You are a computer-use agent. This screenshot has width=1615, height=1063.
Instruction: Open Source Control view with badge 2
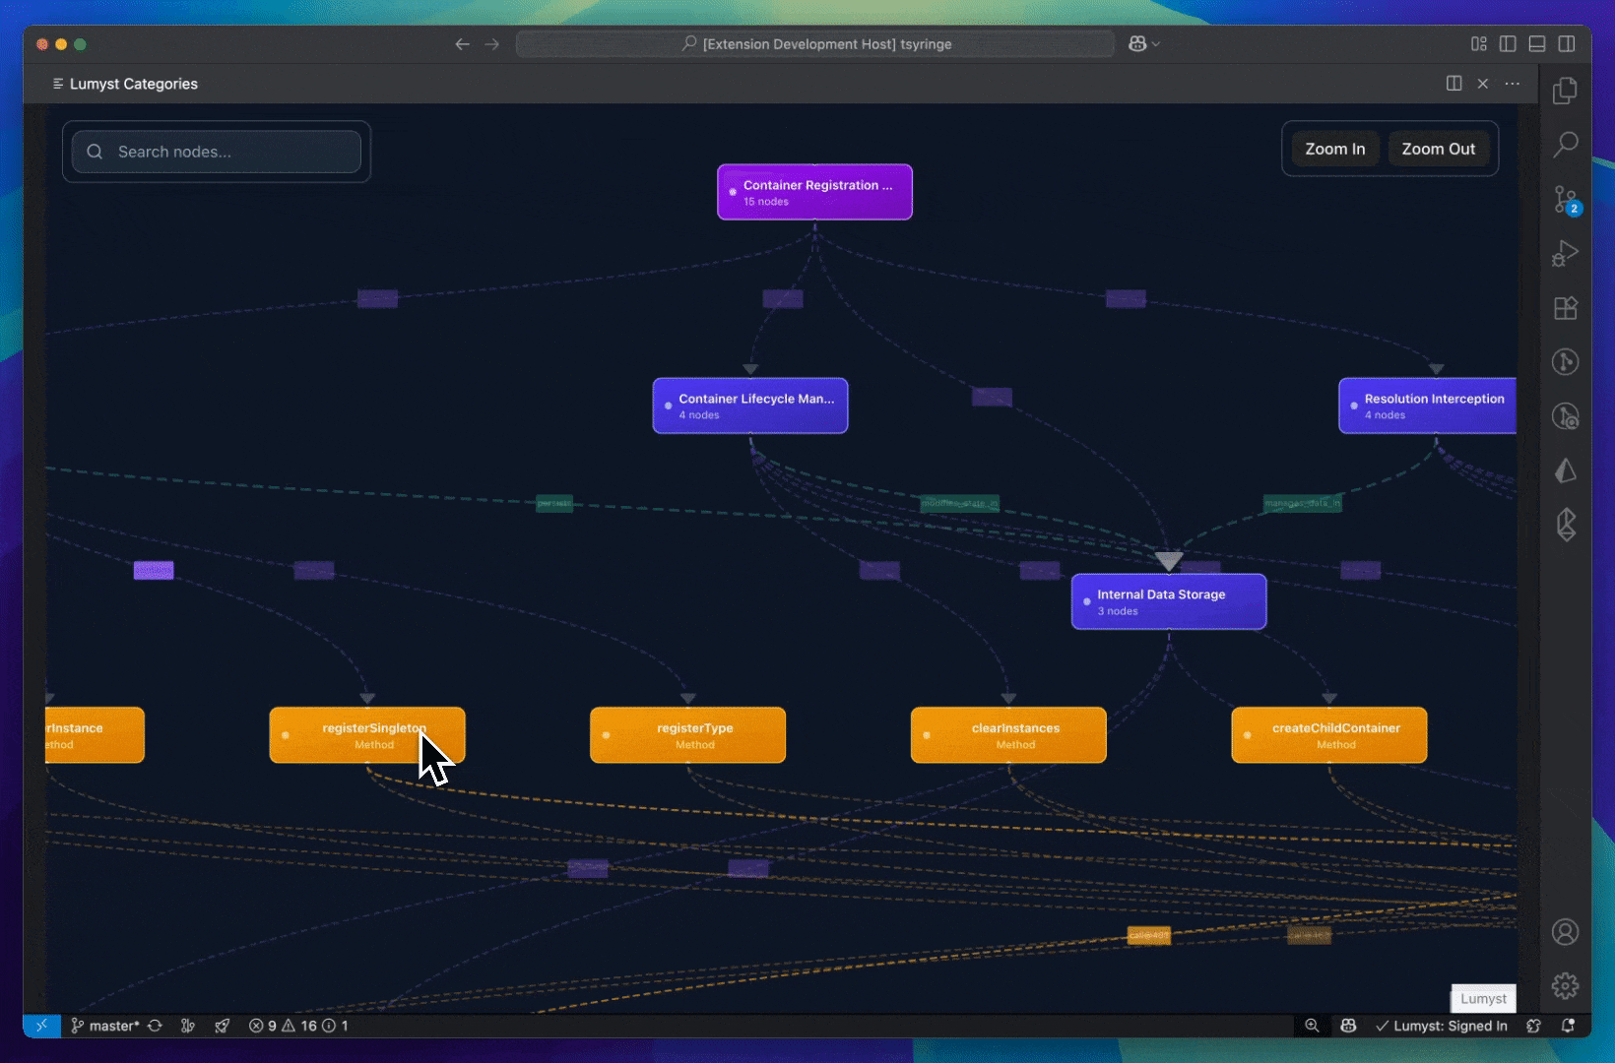[1565, 200]
